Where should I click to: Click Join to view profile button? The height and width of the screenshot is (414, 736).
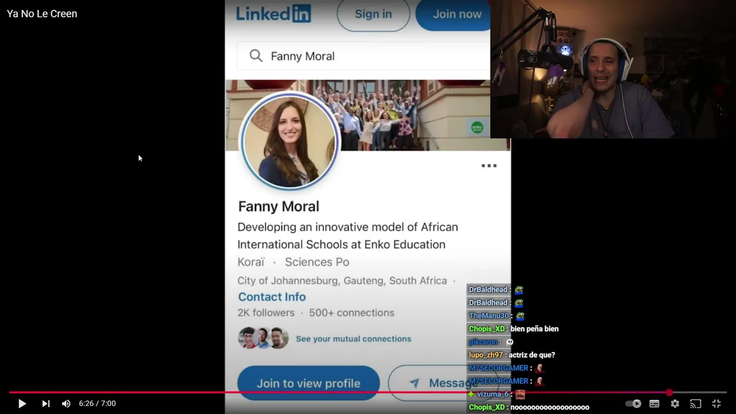click(309, 383)
